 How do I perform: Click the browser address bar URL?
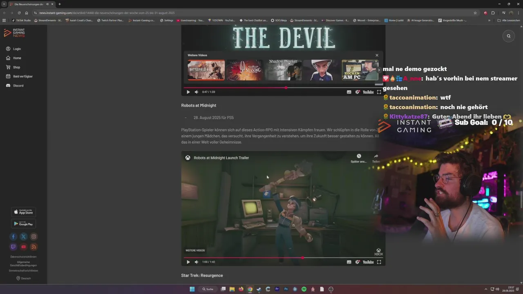107,13
